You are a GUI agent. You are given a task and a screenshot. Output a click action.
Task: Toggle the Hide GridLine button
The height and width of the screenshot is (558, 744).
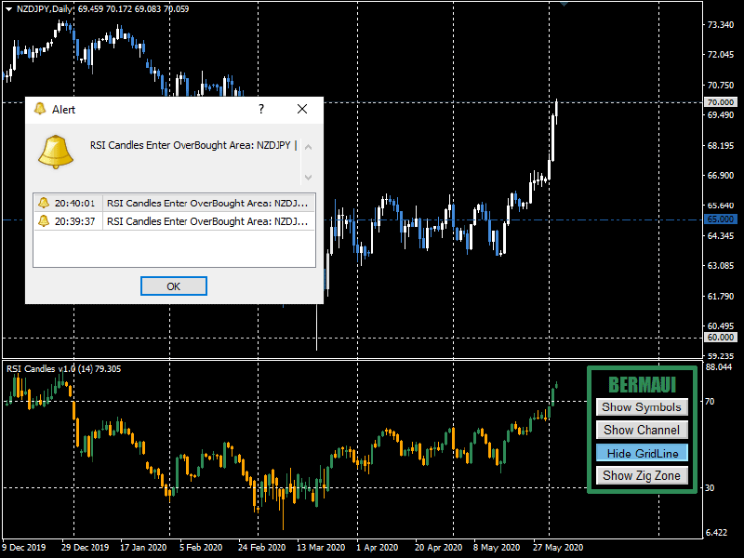[642, 453]
